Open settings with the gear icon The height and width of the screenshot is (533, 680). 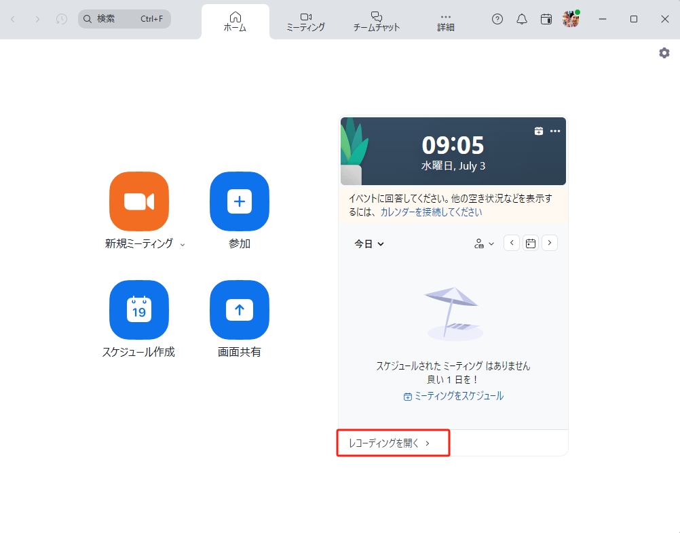[x=663, y=52]
